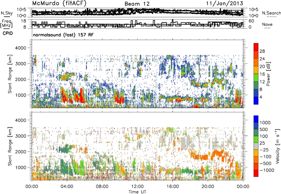Viewport: 281px width, 194px height.
Task: Click the '60' Nave axis tick
Action: 251,21
